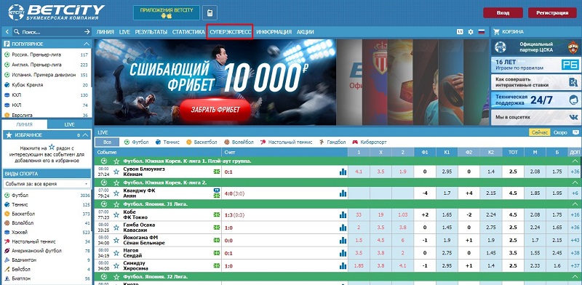Click the Вход login button
Screen dimensions: 582x285
point(503,12)
